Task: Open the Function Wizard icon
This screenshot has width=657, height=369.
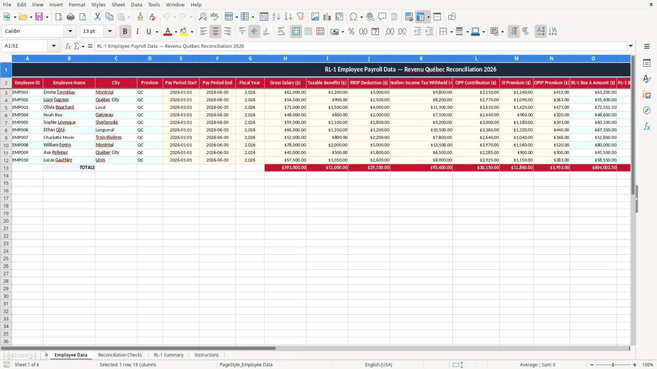Action: 68,46
